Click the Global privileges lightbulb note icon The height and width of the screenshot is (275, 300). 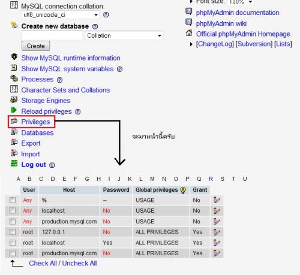183,190
